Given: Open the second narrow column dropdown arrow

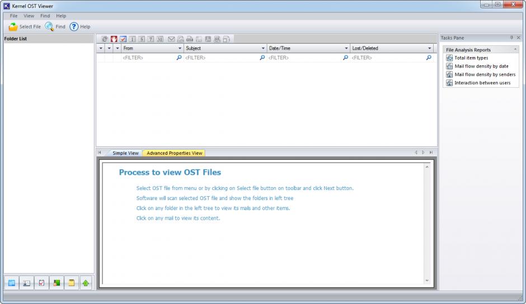Looking at the screenshot, I should click(x=109, y=48).
